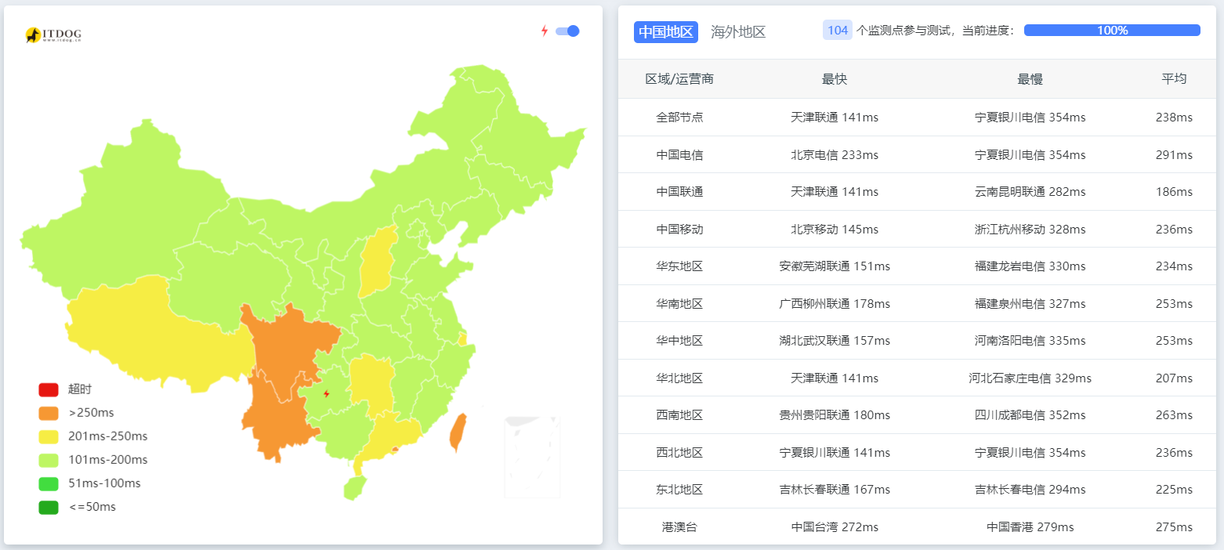Click the orange Taiwan region on map

click(x=457, y=432)
